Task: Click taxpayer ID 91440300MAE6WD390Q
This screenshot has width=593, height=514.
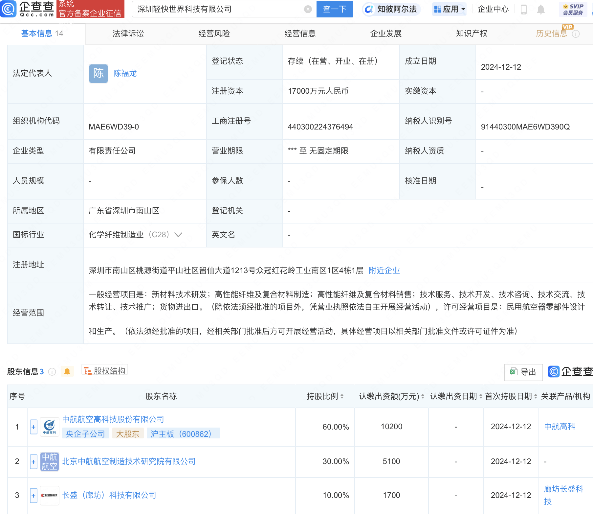Action: [x=525, y=127]
